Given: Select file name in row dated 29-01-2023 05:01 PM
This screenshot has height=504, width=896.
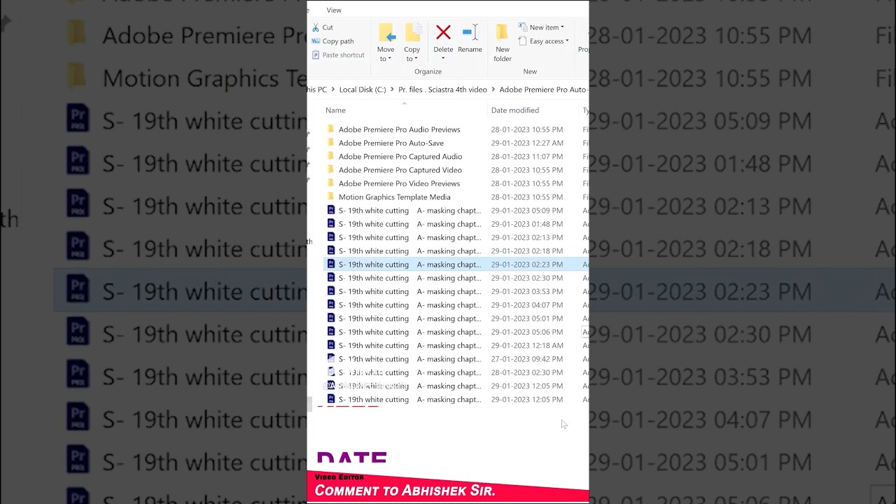Looking at the screenshot, I should (410, 318).
